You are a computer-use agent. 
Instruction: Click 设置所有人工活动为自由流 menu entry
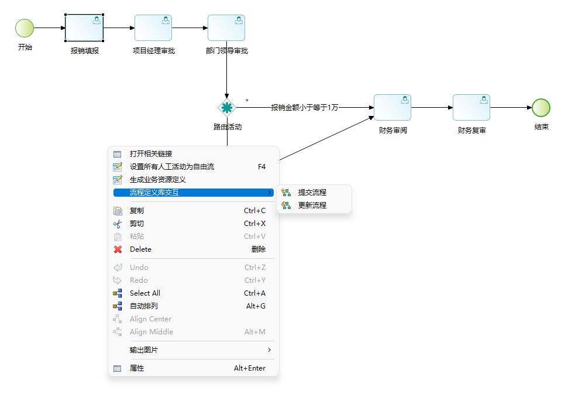(x=172, y=167)
